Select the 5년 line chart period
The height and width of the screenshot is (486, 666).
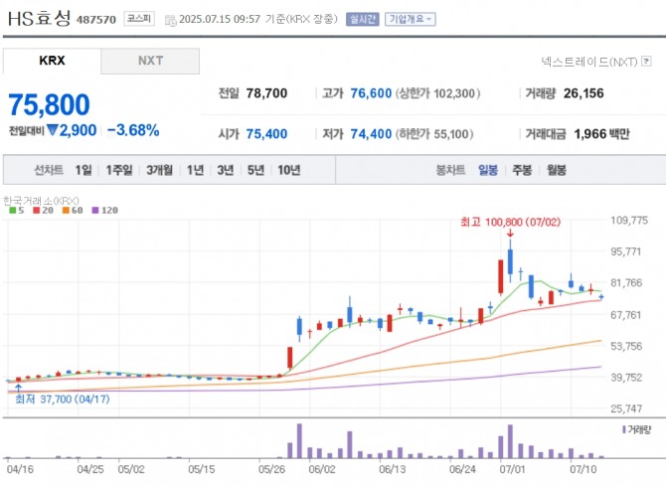pyautogui.click(x=255, y=170)
